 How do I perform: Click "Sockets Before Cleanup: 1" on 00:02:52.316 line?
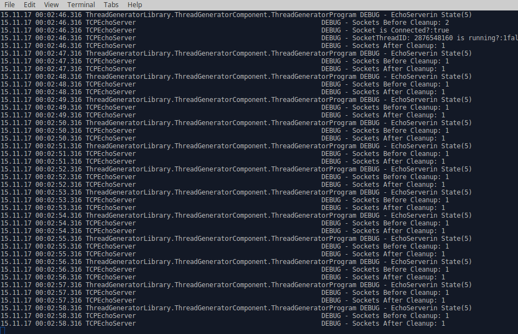click(400, 177)
